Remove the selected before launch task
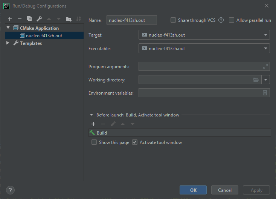 [x=103, y=124]
